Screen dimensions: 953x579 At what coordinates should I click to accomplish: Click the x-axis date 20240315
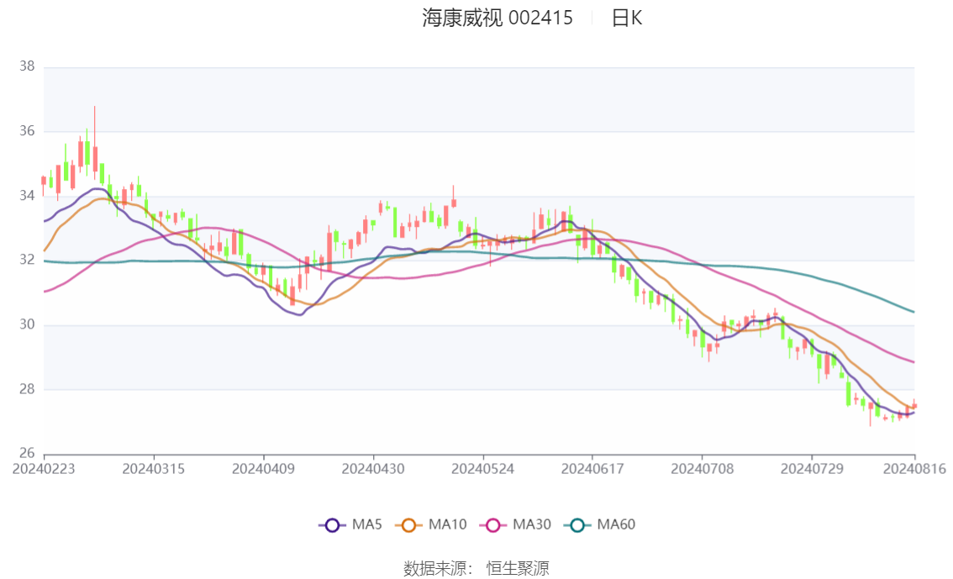pyautogui.click(x=153, y=469)
